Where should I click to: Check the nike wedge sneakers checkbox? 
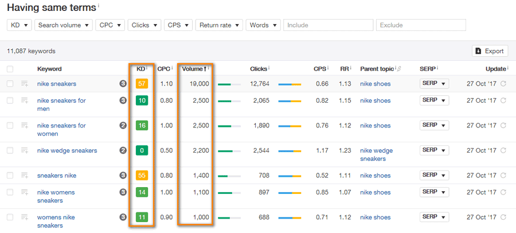(x=10, y=150)
